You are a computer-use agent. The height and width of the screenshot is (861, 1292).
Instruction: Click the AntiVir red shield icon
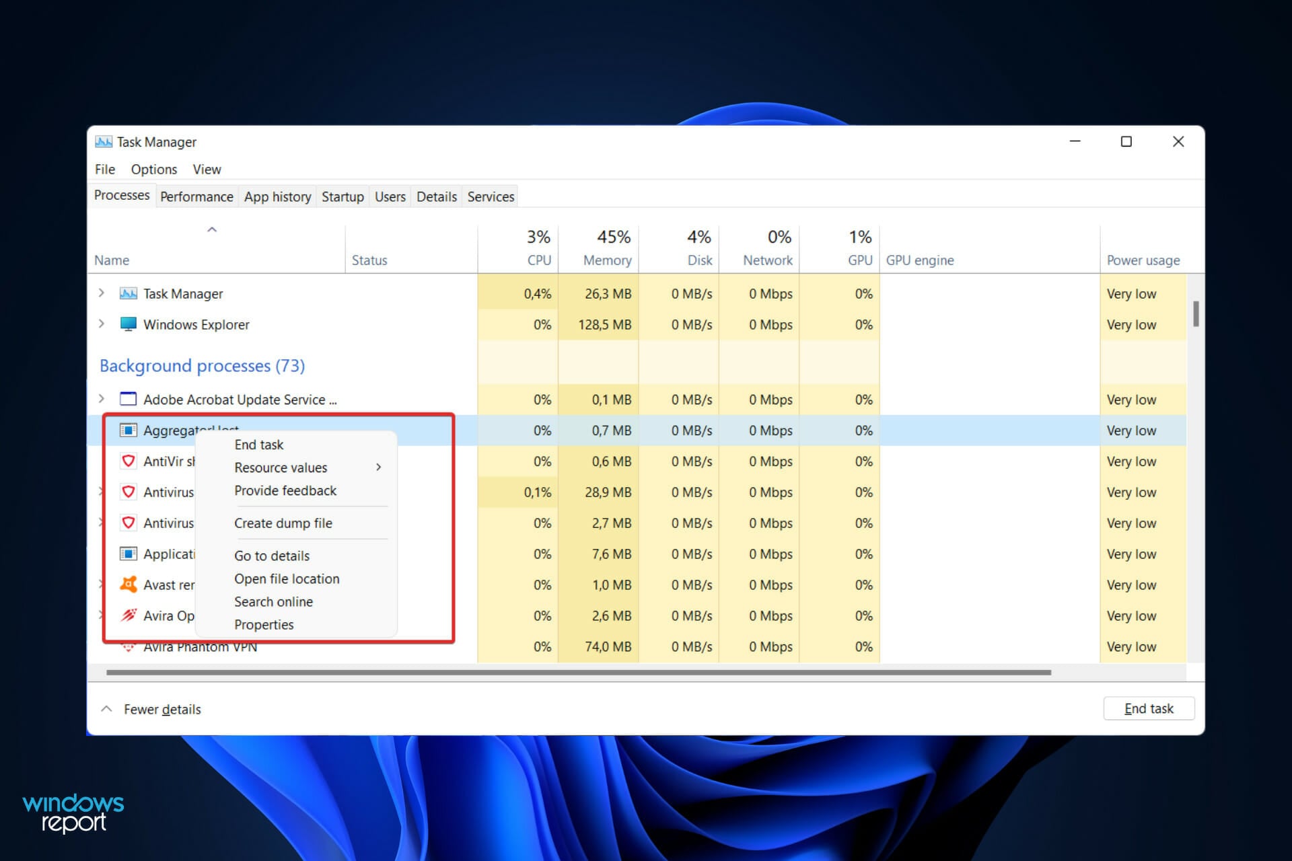click(x=128, y=461)
